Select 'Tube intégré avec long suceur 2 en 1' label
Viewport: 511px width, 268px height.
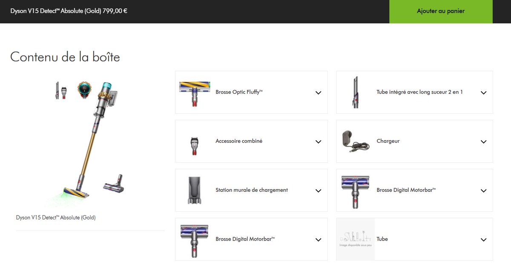(419, 92)
